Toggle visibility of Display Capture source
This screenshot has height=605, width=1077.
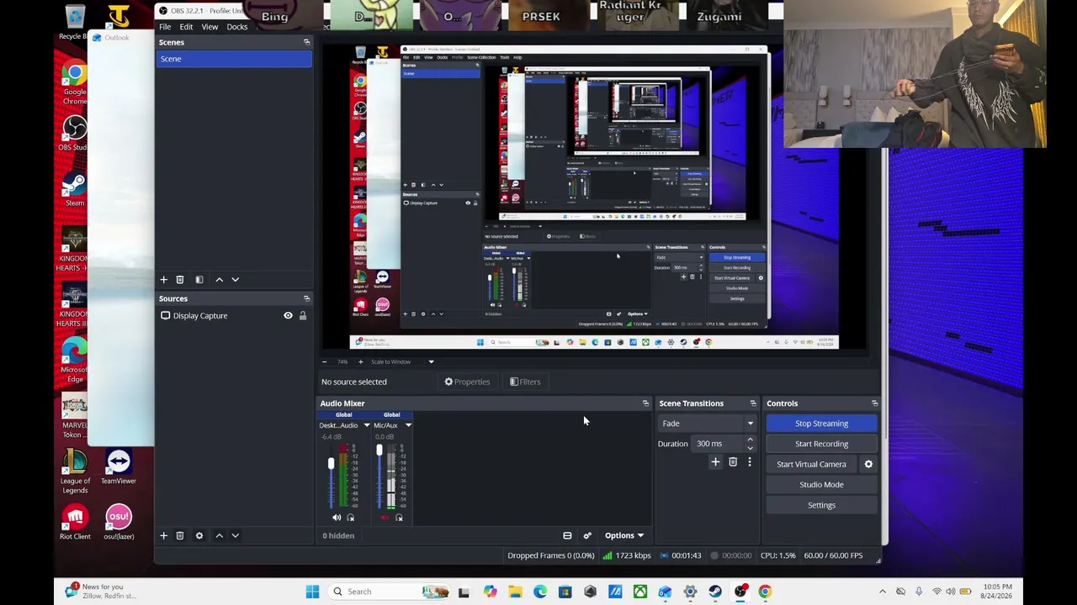pyautogui.click(x=288, y=316)
